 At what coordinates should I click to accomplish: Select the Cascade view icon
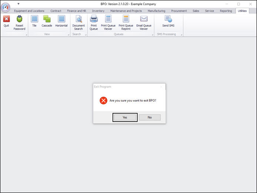click(x=47, y=19)
